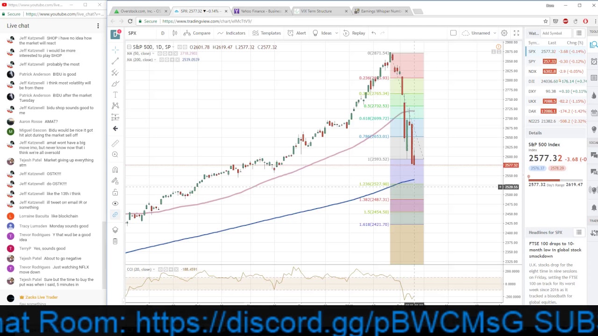Open the Indicators menu
Image resolution: width=598 pixels, height=336 pixels.
[x=231, y=33]
